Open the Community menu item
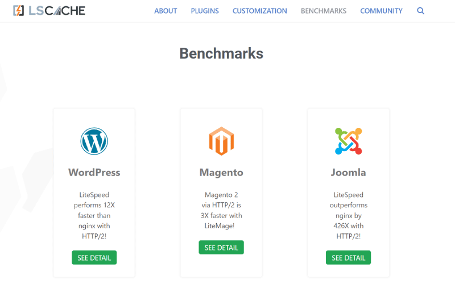This screenshot has height=301, width=455. [381, 11]
